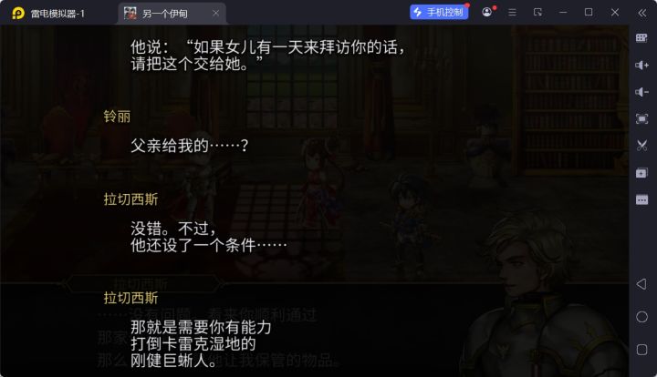657x377 pixels.
Task: Click the 手机控制 phone control button
Action: click(439, 12)
